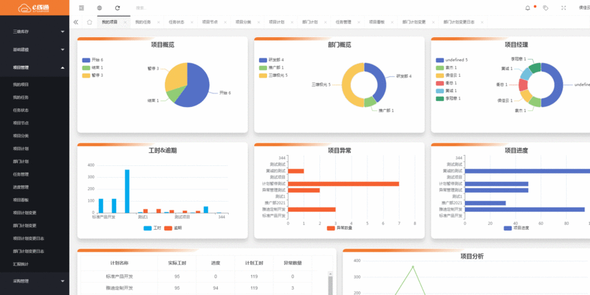The height and width of the screenshot is (295, 590).
Task: Click the orange 异常数量 legend swatch
Action: point(331,228)
